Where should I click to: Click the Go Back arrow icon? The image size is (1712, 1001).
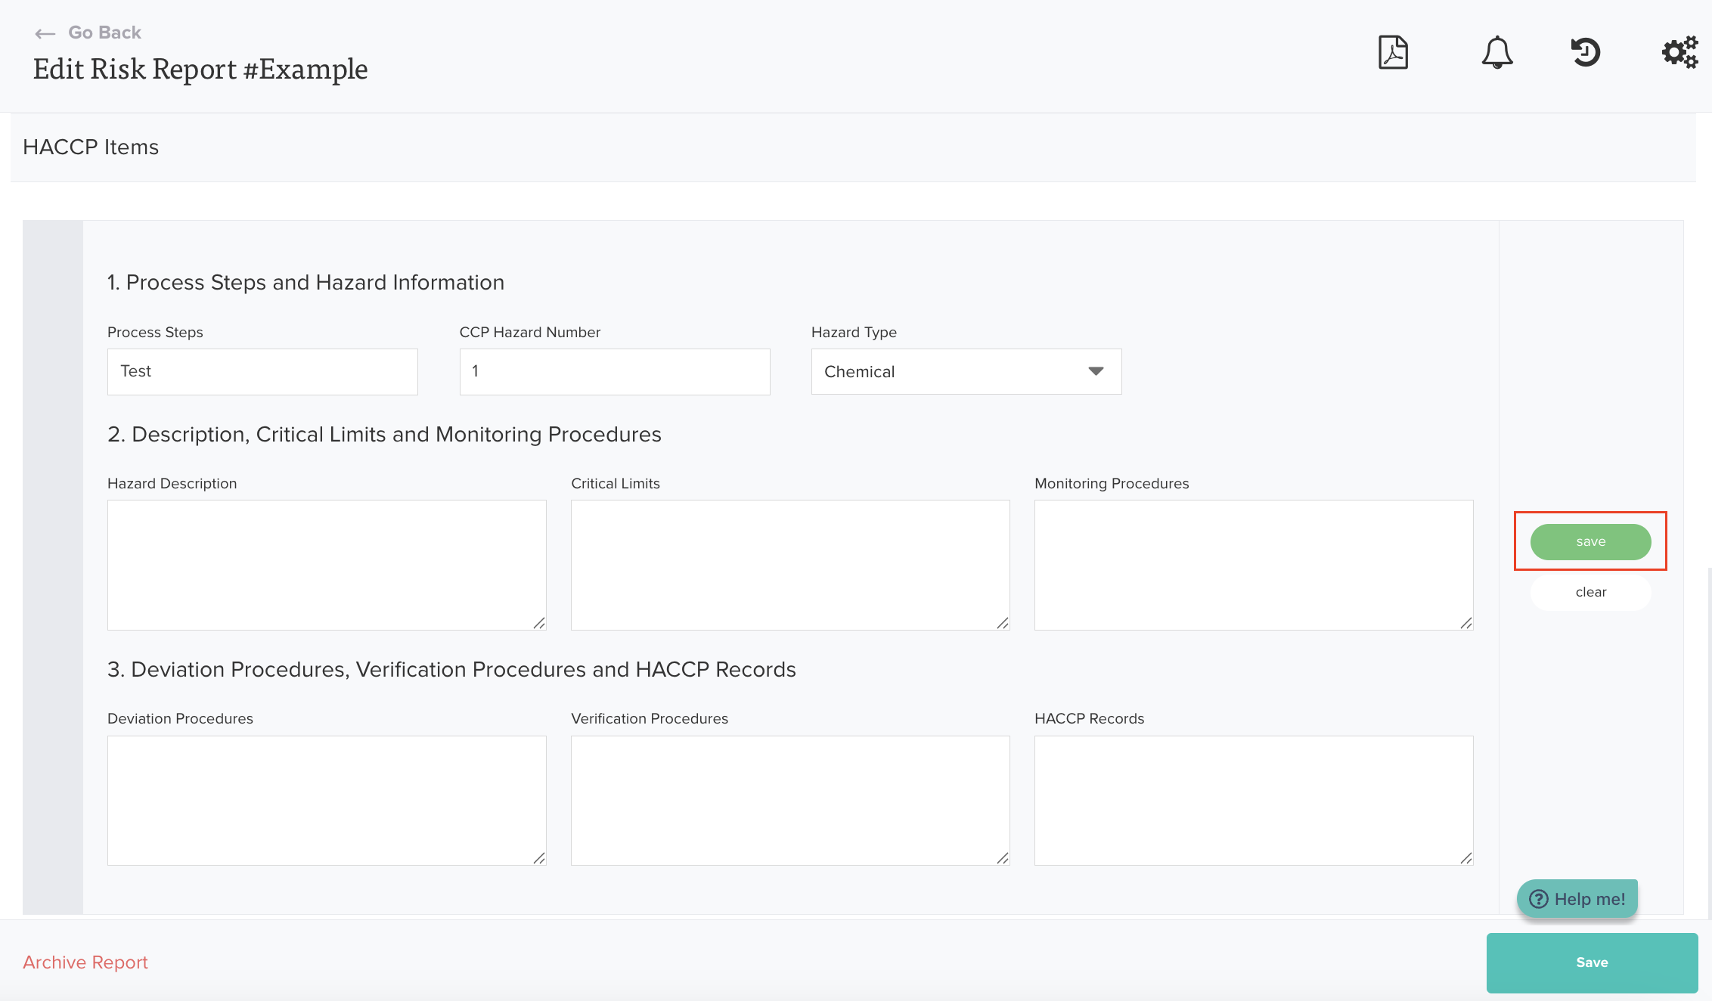click(45, 33)
